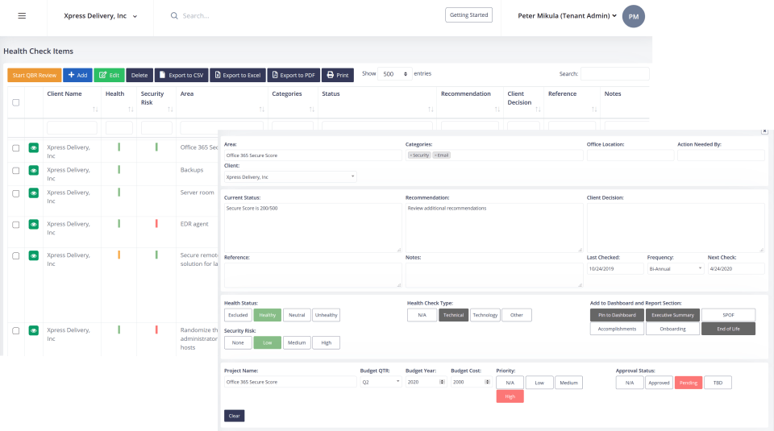The image size is (774, 431).
Task: Print the health check table
Action: pyautogui.click(x=338, y=75)
